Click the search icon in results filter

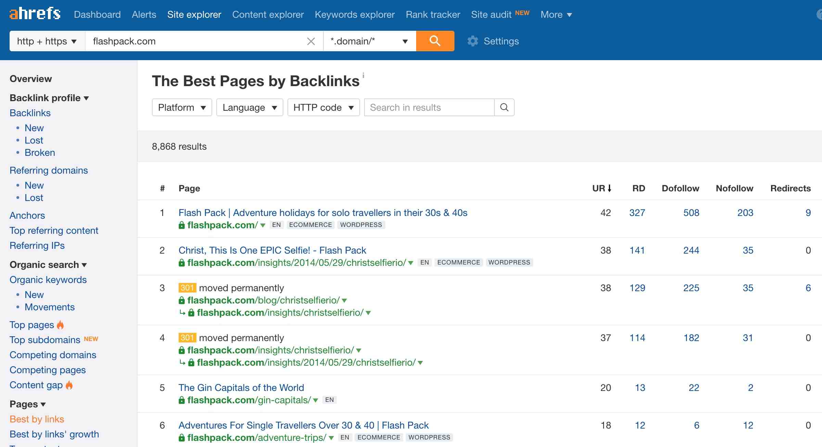tap(504, 107)
